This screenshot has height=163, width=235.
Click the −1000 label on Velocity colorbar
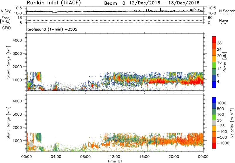pos(223,143)
